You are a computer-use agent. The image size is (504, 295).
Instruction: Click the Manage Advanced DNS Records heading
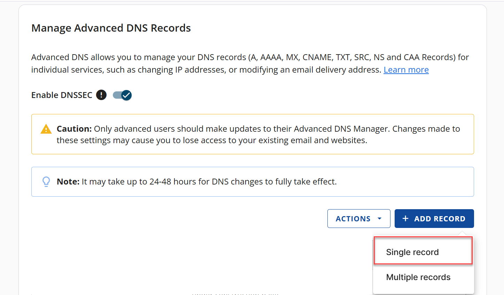tap(111, 28)
